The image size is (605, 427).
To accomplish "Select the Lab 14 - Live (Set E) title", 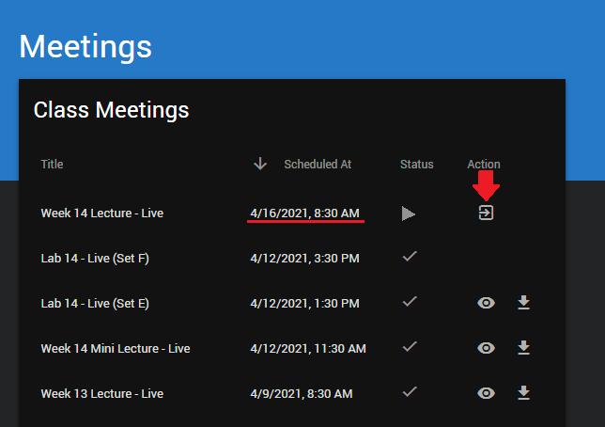I will tap(95, 304).
